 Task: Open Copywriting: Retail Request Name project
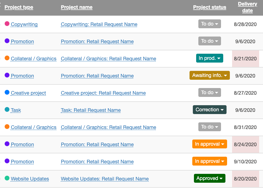99,24
